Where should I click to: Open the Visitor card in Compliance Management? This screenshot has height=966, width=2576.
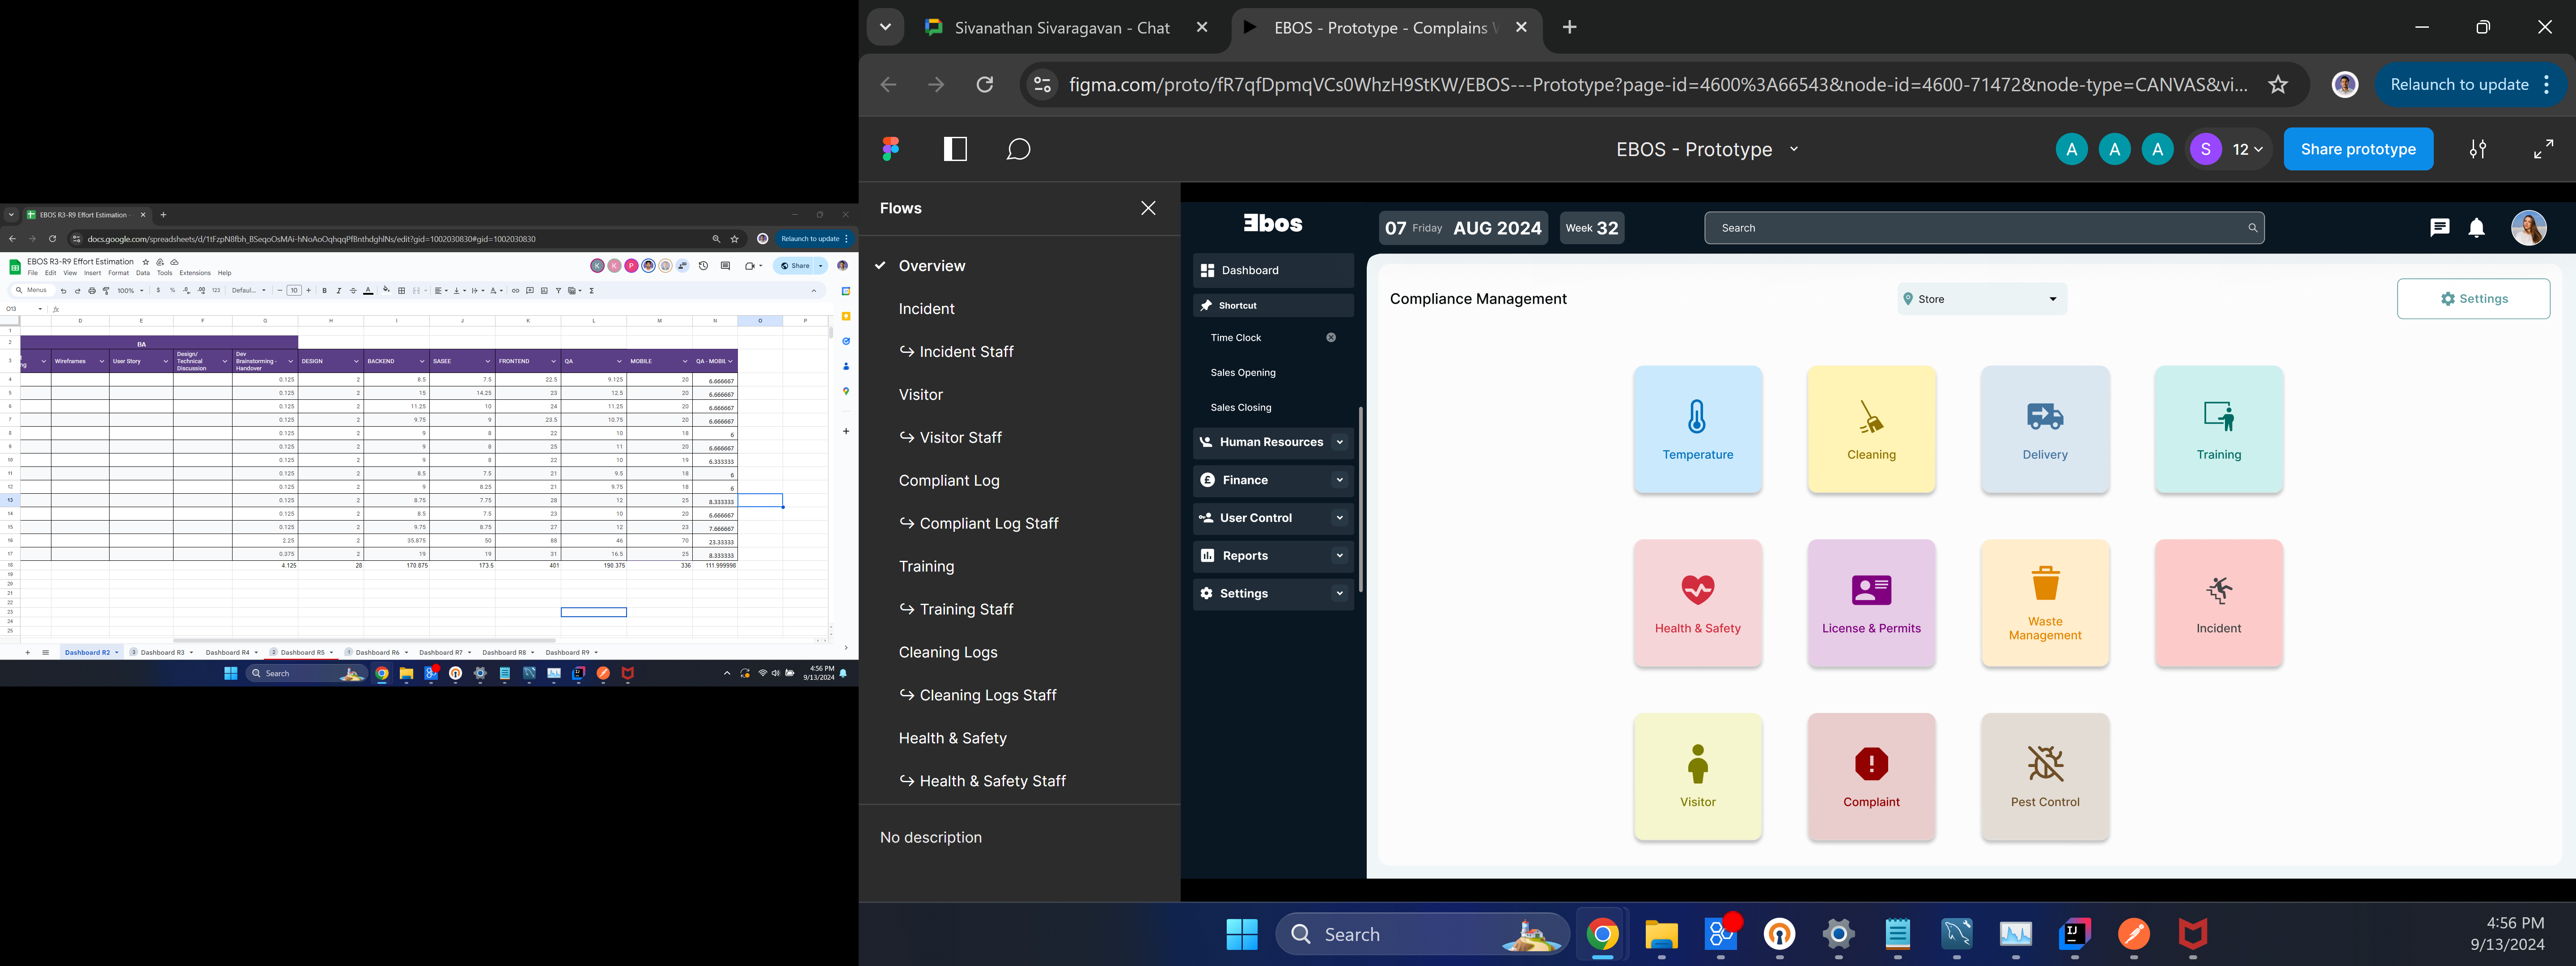pyautogui.click(x=1697, y=777)
